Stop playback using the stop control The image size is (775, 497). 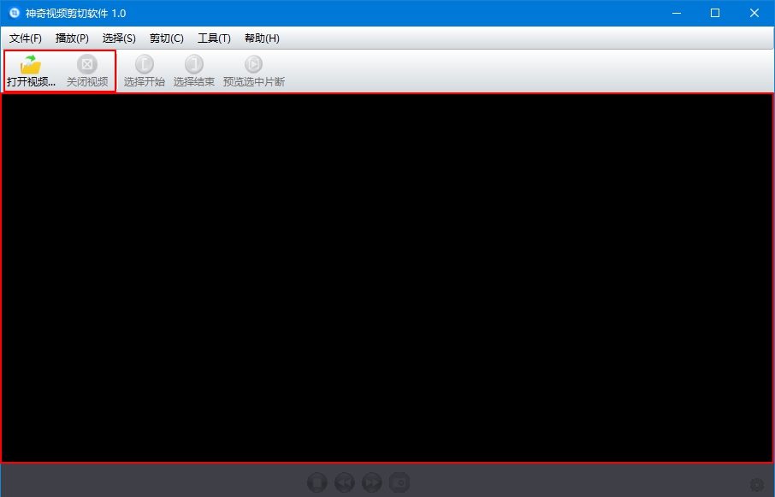pyautogui.click(x=317, y=482)
